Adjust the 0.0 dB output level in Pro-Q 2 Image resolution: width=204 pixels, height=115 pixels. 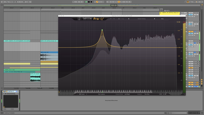coord(164,94)
